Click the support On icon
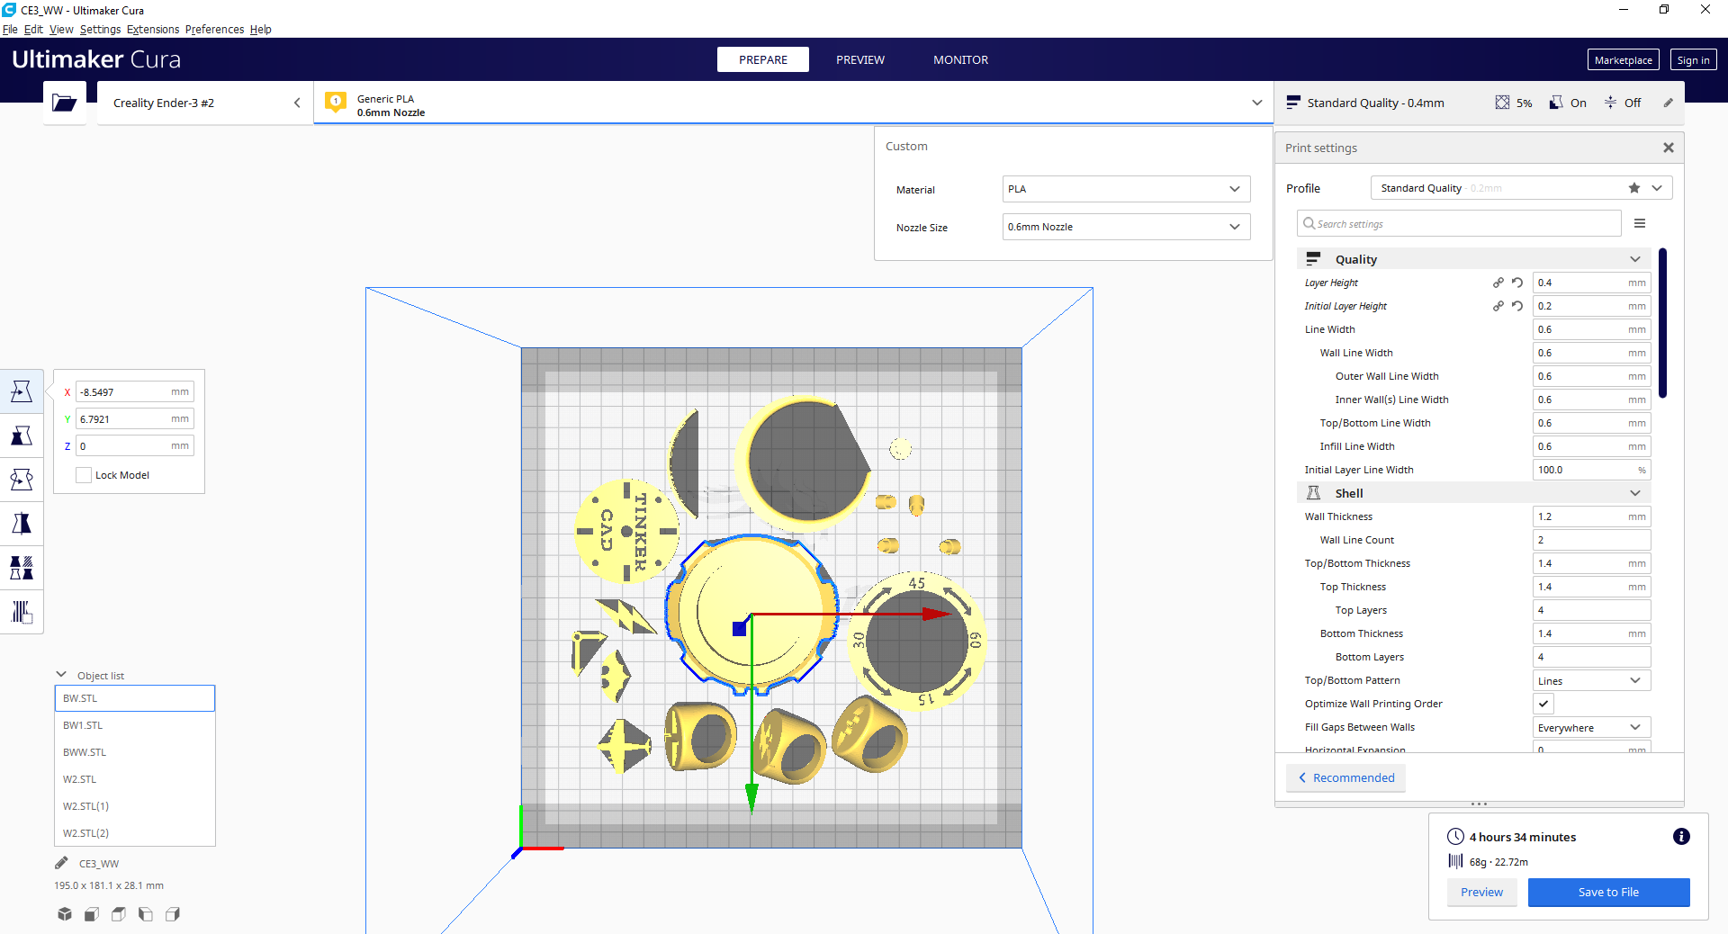1728x934 pixels. pyautogui.click(x=1556, y=103)
